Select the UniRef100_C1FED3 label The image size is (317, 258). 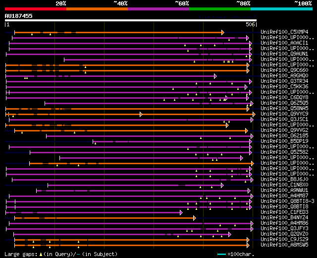point(284,212)
